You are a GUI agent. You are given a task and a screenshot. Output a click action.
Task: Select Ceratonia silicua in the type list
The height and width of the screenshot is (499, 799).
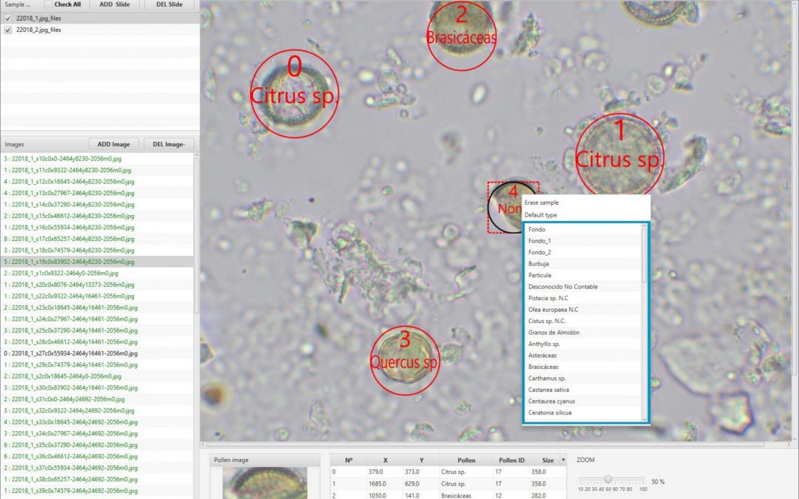582,413
